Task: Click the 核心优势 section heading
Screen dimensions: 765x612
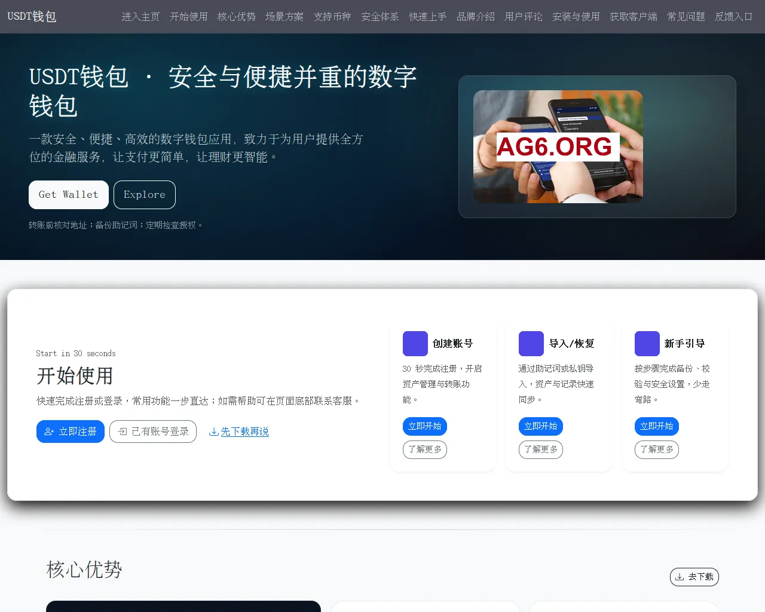Action: coord(84,570)
